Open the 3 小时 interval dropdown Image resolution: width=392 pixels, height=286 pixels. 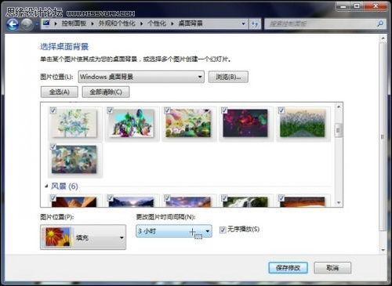(174, 231)
